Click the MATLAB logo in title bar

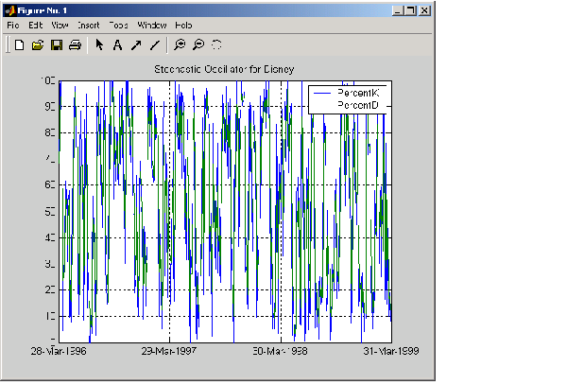10,10
